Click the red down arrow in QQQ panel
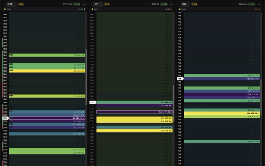 tap(259, 9)
